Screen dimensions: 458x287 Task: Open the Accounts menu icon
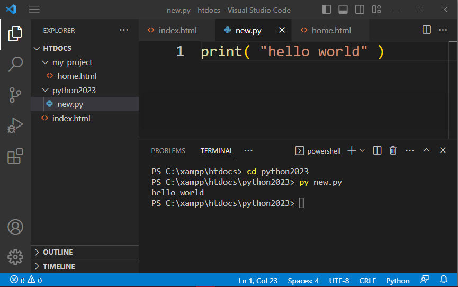coord(15,227)
